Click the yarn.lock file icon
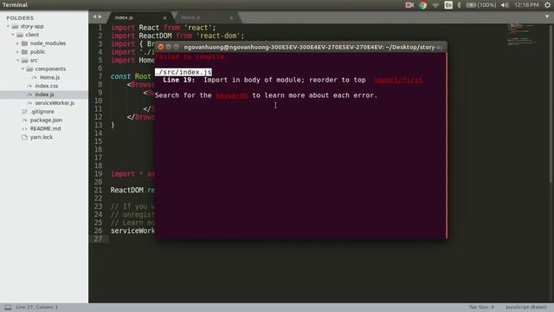Image resolution: width=554 pixels, height=312 pixels. coord(24,137)
